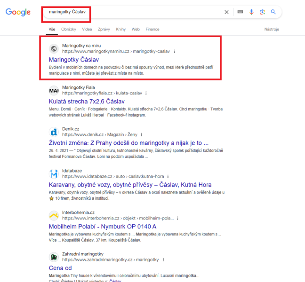Clear the search query with the X icon
305x282 pixels.
click(226, 12)
